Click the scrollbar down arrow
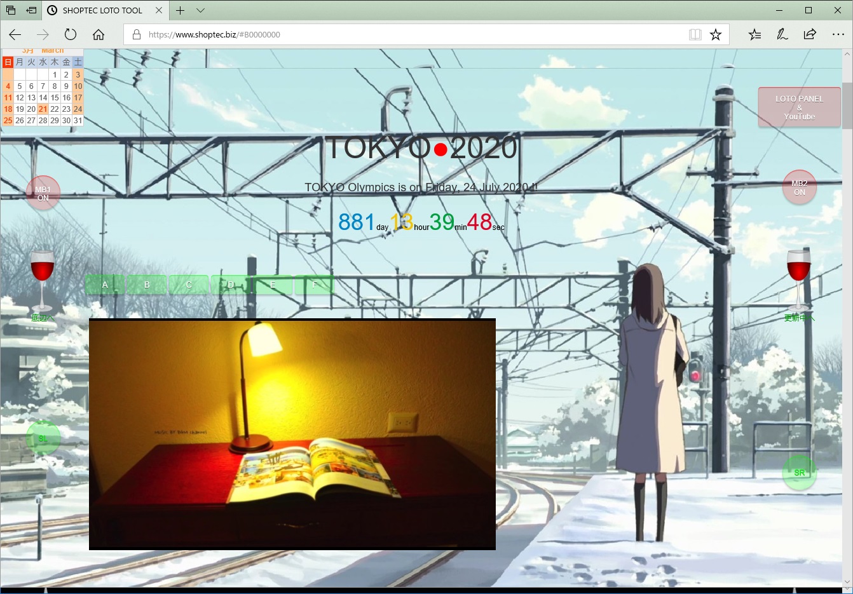Viewport: 853px width, 594px height. (847, 582)
